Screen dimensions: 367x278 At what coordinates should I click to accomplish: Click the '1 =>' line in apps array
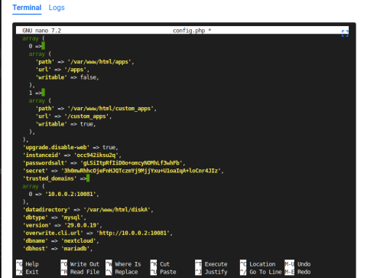[x=37, y=93]
